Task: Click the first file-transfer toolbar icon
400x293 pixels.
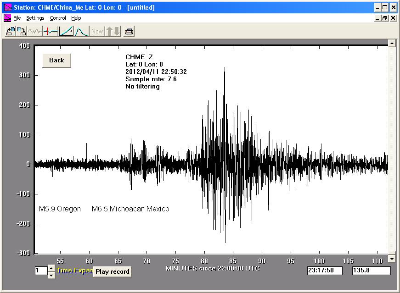Action: [x=10, y=31]
